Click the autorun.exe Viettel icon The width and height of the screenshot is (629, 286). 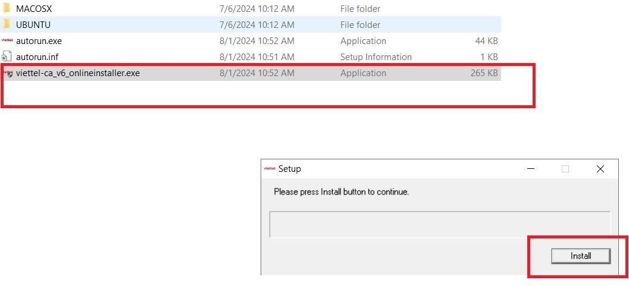(x=7, y=41)
